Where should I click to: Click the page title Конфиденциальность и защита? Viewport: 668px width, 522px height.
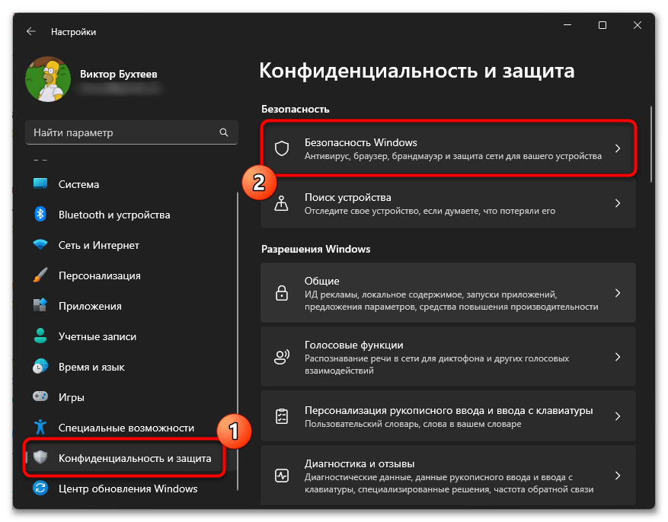pos(417,71)
